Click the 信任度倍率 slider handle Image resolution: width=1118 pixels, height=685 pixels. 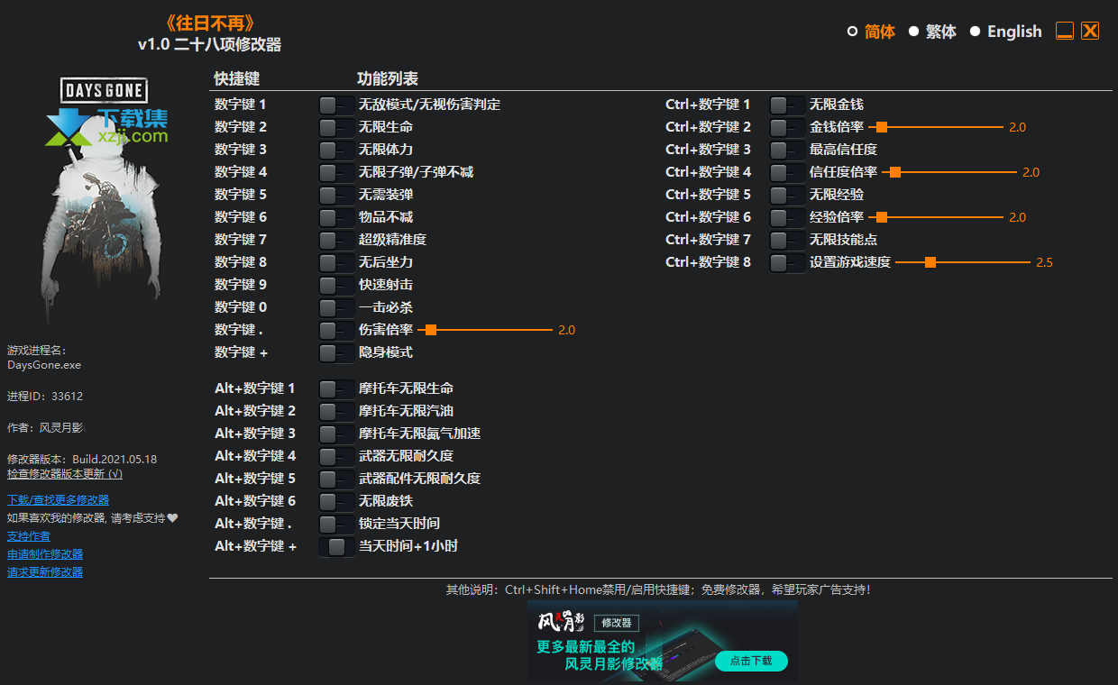pos(895,172)
